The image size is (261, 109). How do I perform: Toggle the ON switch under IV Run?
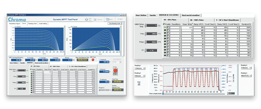coord(115,74)
